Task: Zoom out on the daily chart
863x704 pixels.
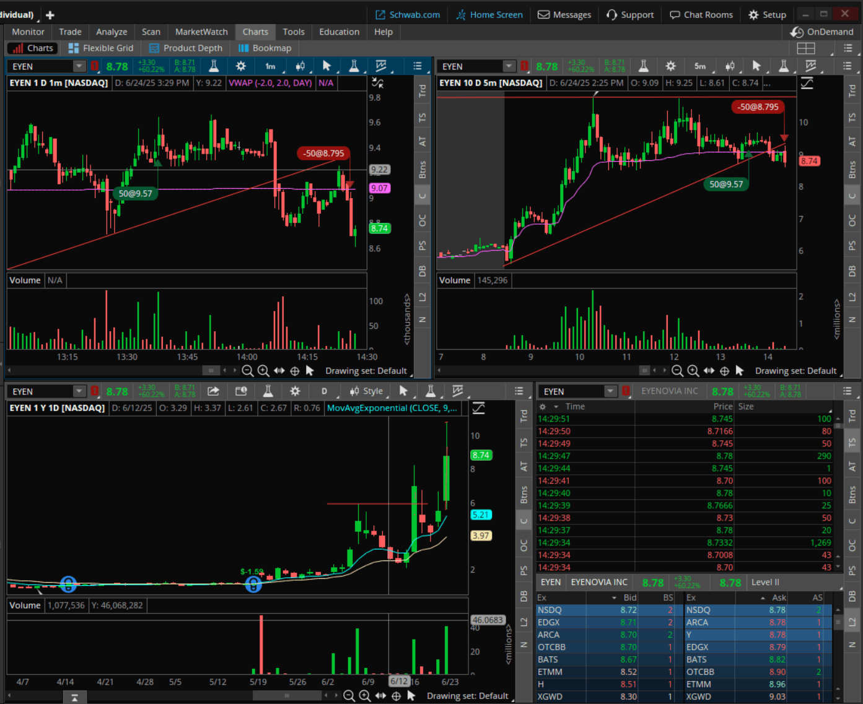Action: [349, 696]
